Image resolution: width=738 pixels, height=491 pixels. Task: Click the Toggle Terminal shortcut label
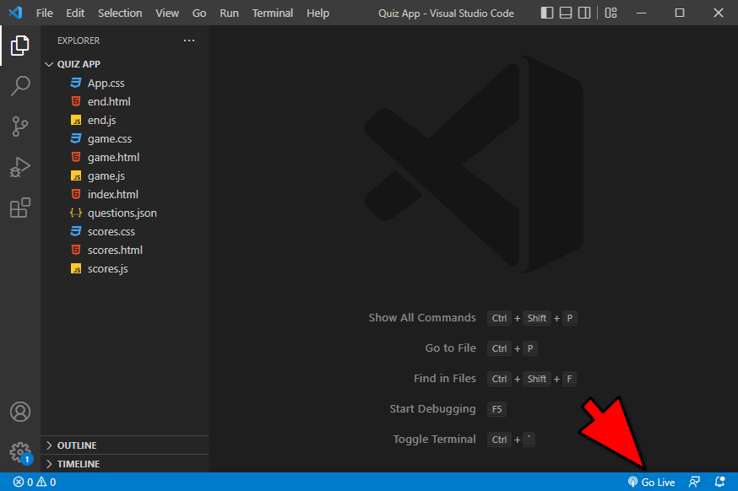[x=434, y=440]
